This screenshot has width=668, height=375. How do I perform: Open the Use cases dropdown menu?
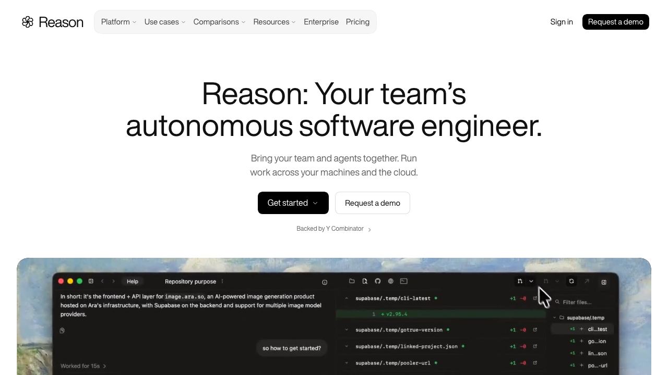click(x=165, y=22)
